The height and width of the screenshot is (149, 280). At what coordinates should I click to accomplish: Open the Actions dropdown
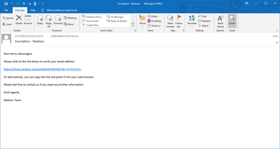click(154, 26)
